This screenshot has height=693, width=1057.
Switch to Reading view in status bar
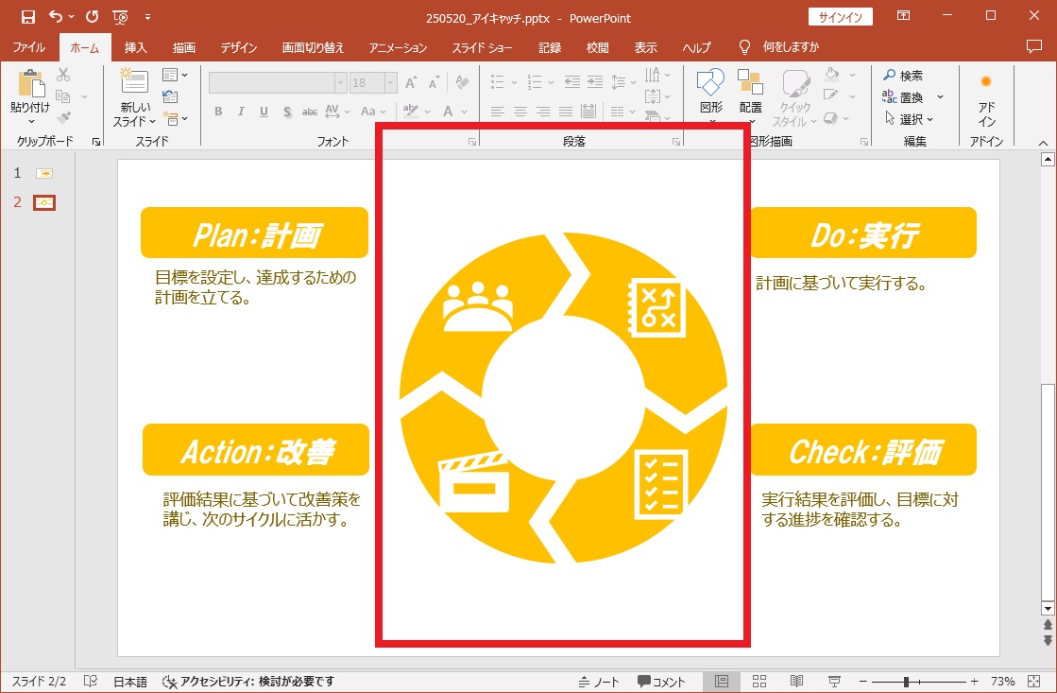pos(796,681)
